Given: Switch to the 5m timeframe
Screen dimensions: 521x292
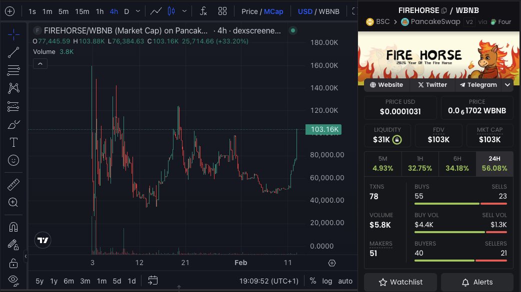Looking at the screenshot, I should [x=63, y=11].
